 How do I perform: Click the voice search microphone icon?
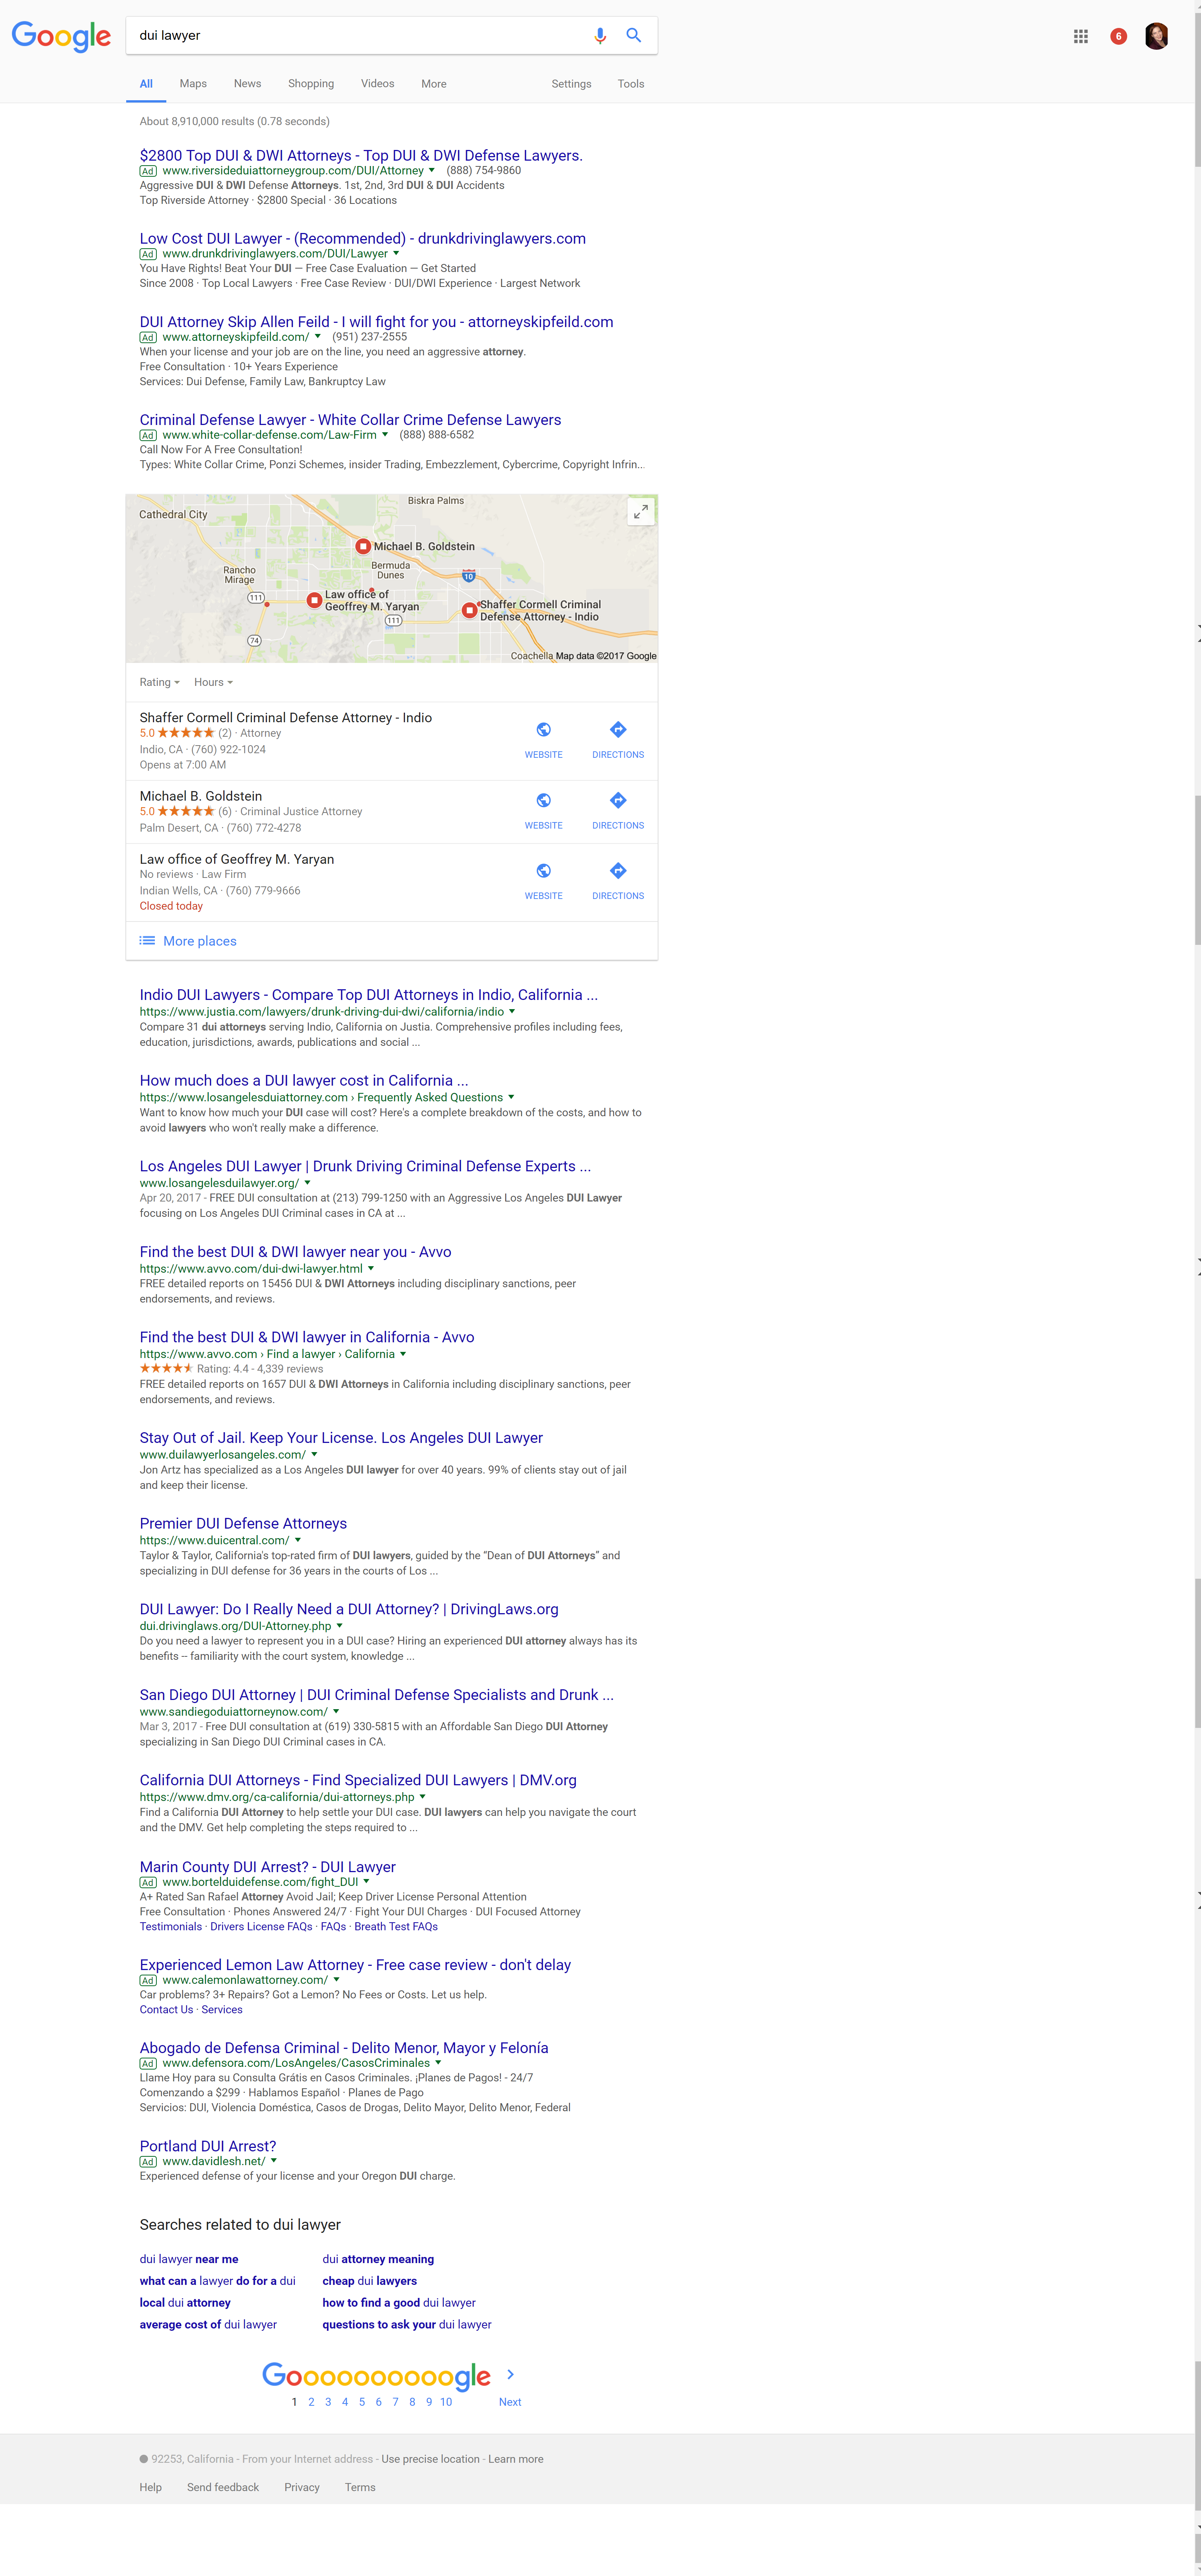tap(600, 35)
